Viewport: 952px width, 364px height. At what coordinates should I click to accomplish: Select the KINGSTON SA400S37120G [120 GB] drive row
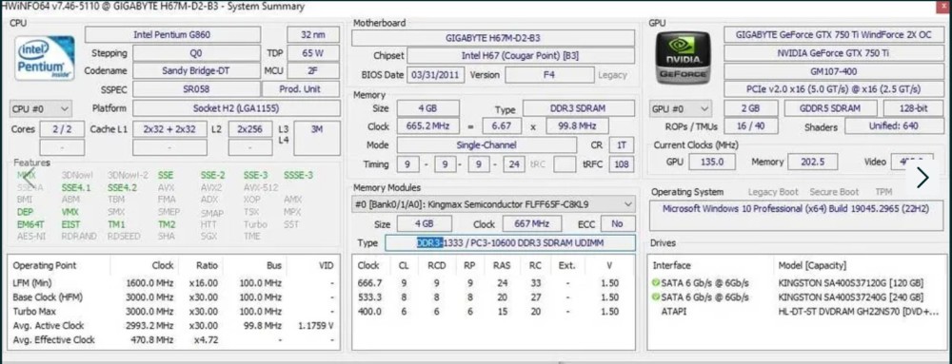click(x=797, y=283)
